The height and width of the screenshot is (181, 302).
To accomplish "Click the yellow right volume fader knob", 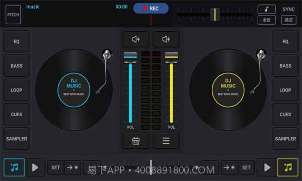I will coord(172,57).
